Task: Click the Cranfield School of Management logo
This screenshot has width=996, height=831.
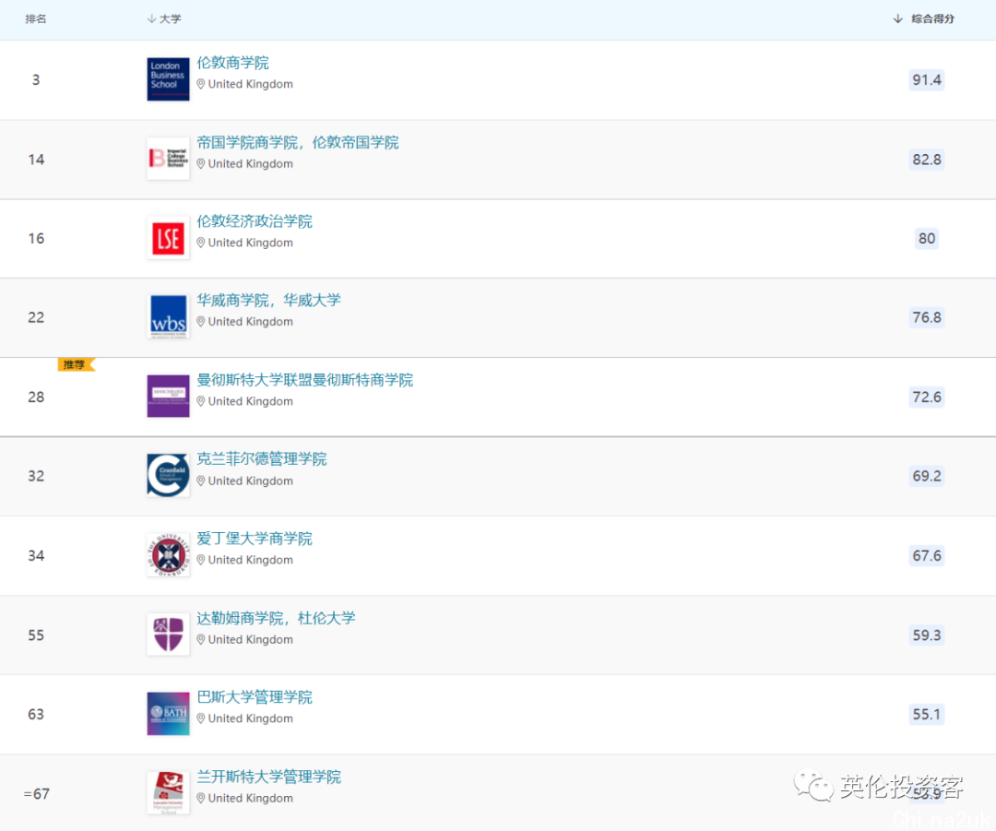Action: click(x=169, y=475)
